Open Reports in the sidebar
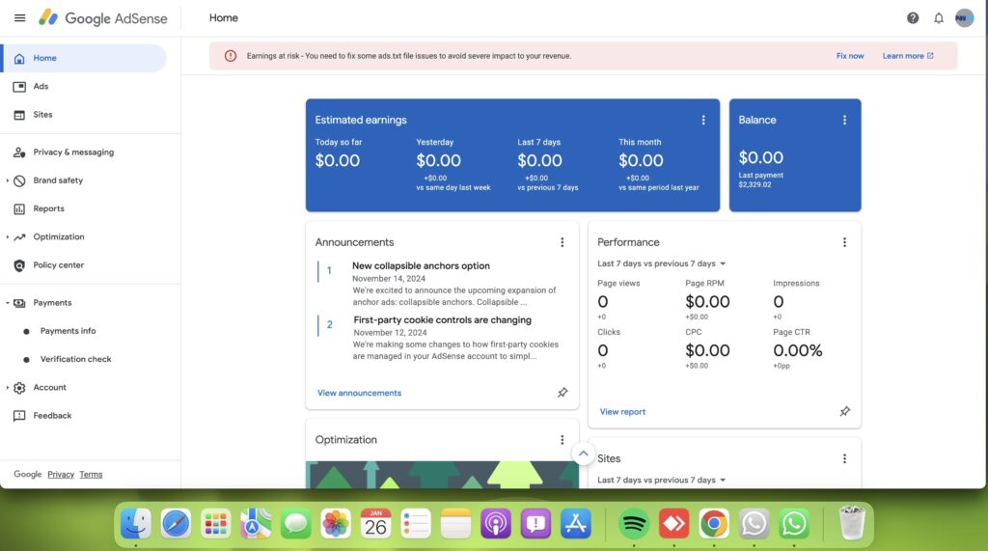The height and width of the screenshot is (551, 988). [48, 208]
